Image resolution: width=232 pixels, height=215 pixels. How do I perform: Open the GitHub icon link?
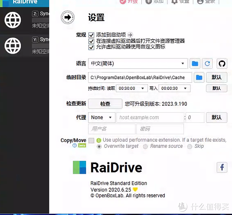(222, 64)
